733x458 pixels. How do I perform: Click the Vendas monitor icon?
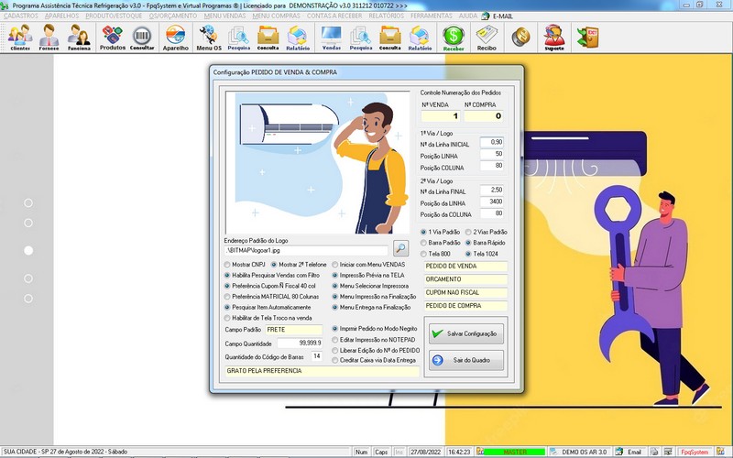(x=331, y=38)
